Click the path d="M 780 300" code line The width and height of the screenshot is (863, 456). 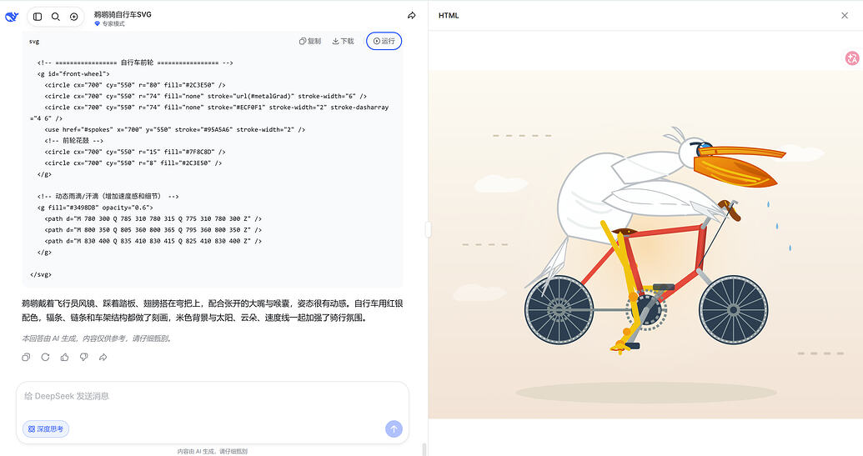pos(153,218)
